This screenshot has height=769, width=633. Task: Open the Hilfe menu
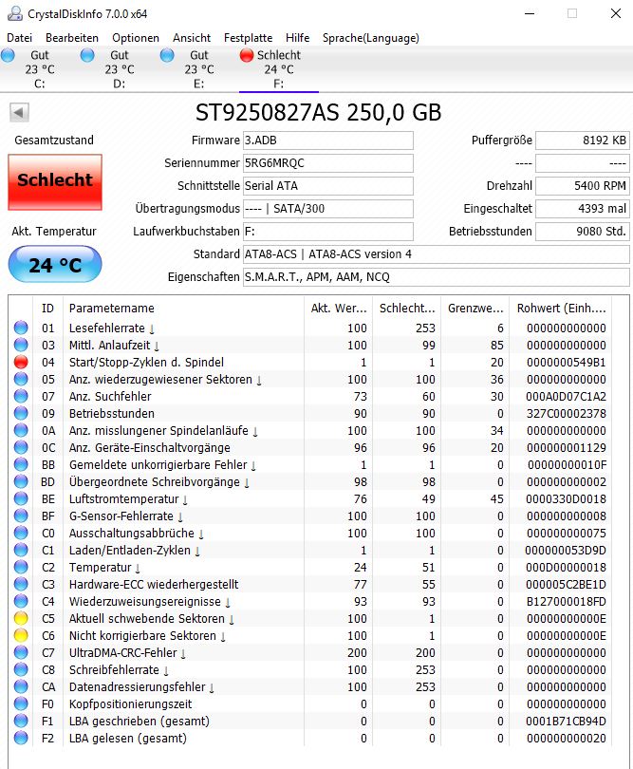tap(298, 38)
